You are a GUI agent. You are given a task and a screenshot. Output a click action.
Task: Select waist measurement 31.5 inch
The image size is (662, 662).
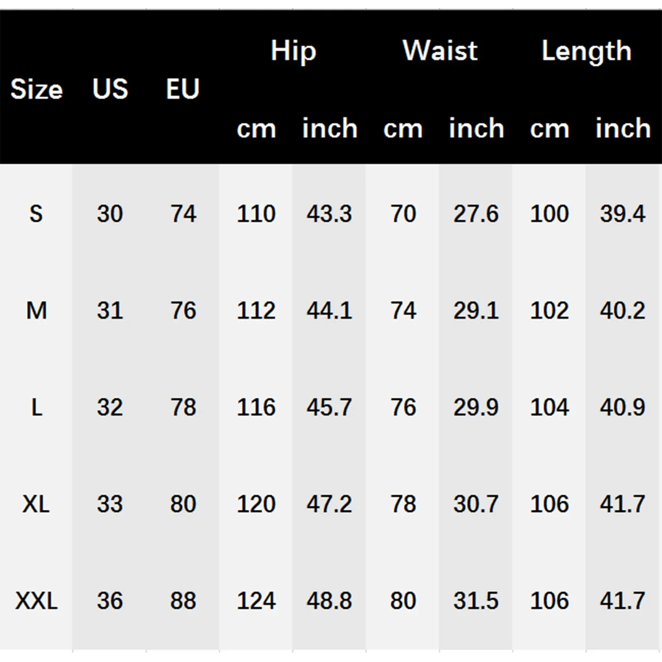(x=476, y=601)
